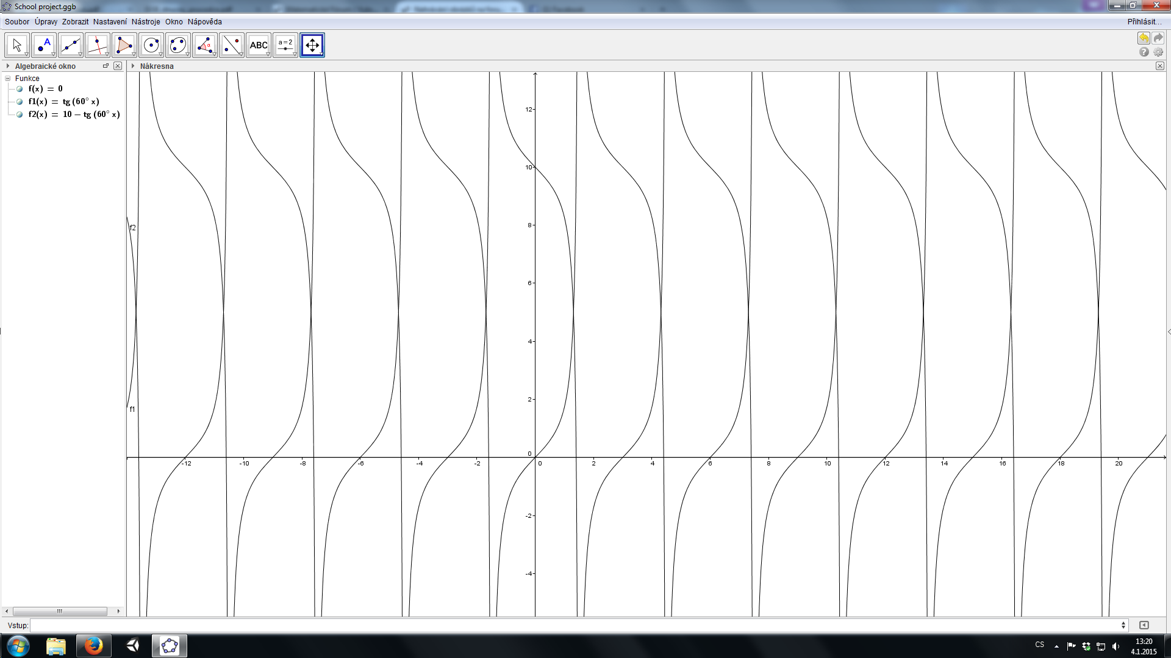The image size is (1171, 658).
Task: Open Unity from the taskbar
Action: coord(132,646)
